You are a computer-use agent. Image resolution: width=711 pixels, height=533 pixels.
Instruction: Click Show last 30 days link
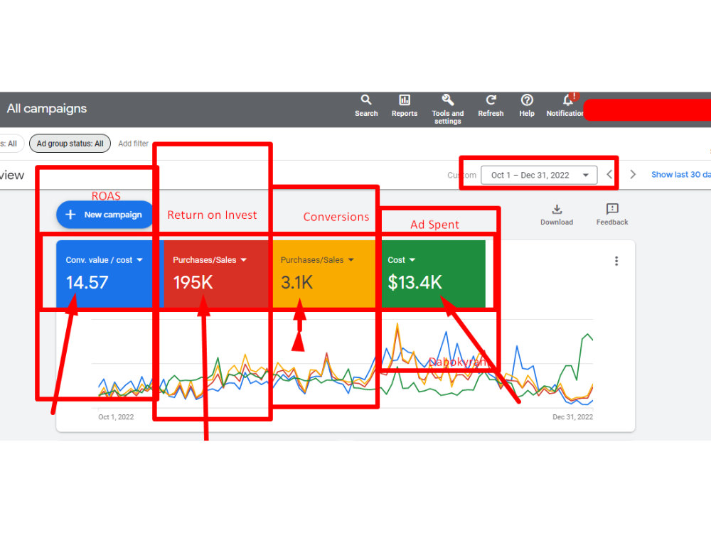[x=680, y=175]
